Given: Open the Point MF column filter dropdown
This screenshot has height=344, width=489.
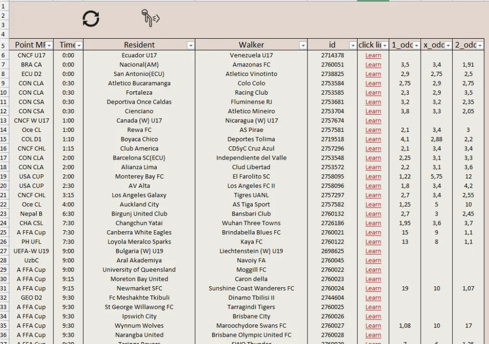Looking at the screenshot, I should pyautogui.click(x=49, y=45).
